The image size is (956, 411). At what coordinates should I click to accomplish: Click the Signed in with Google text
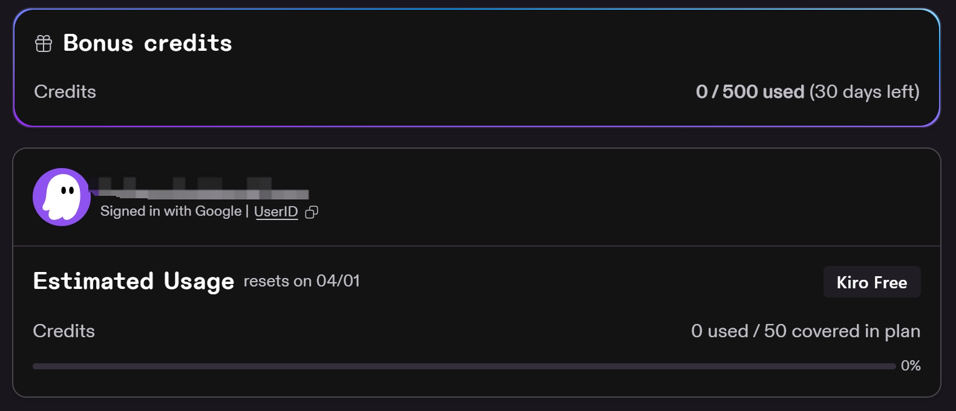(171, 211)
